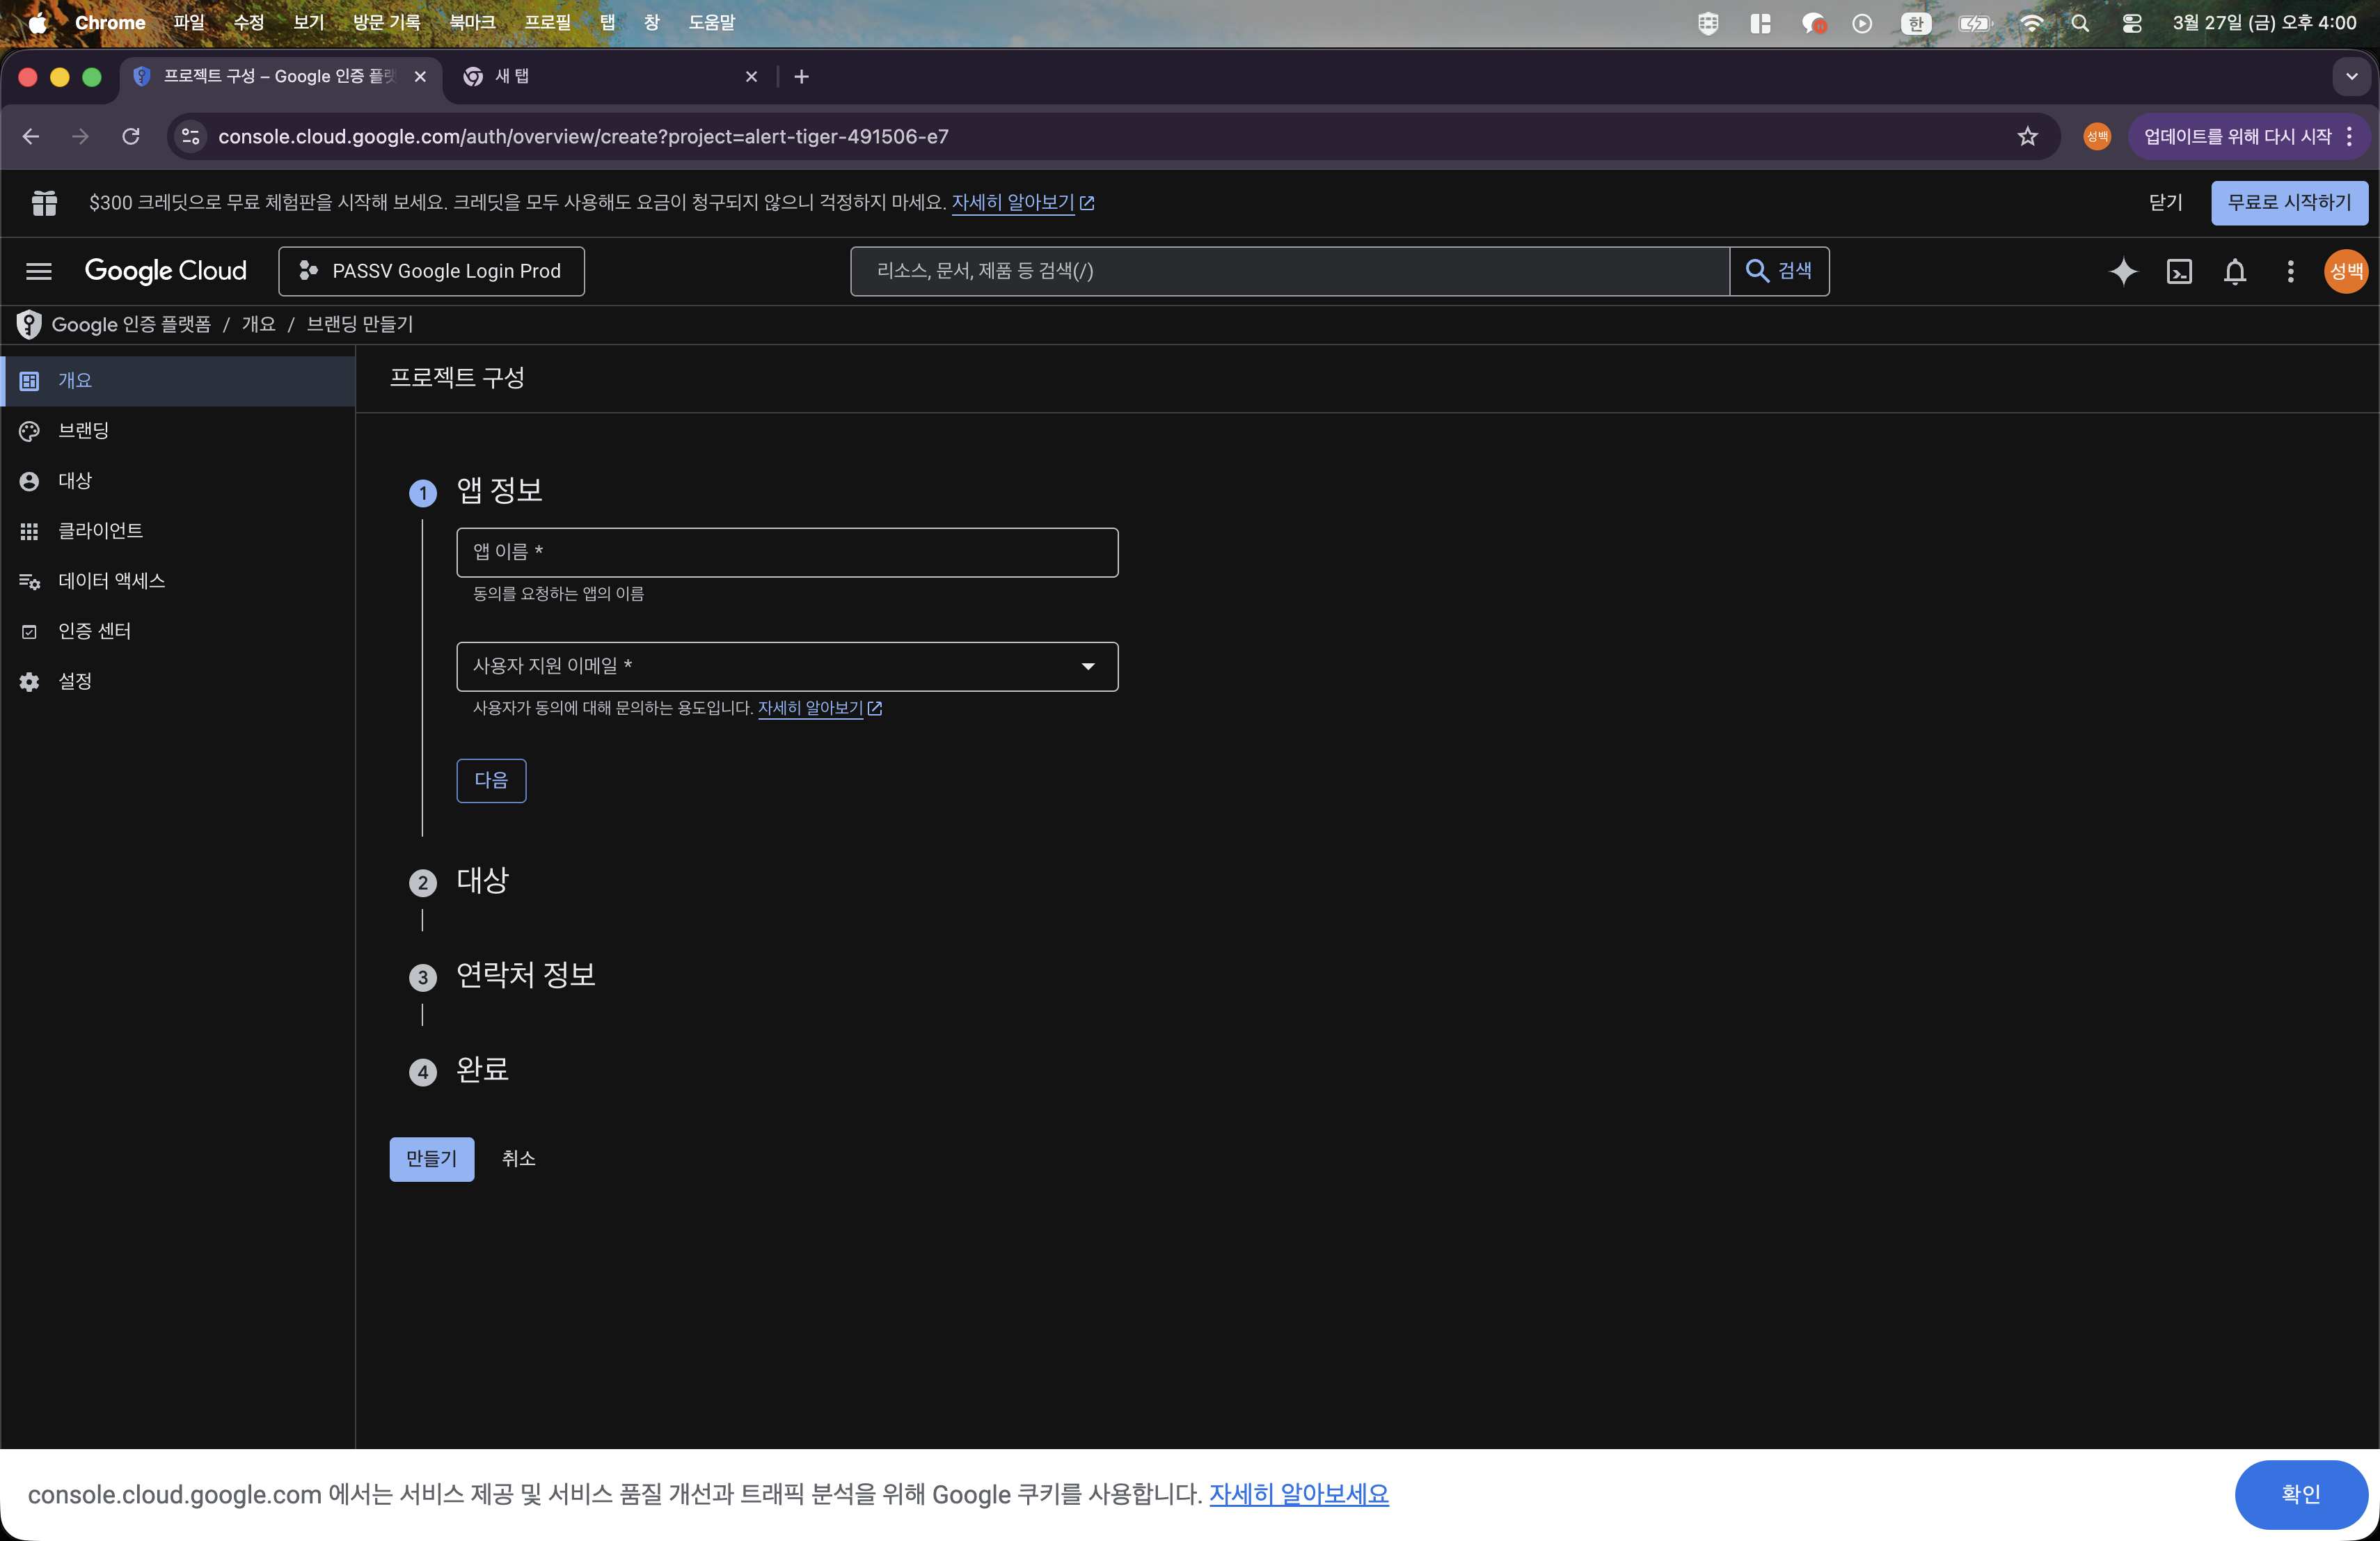Viewport: 2380px width, 1541px height.
Task: Click the 만들기 button
Action: pyautogui.click(x=431, y=1159)
